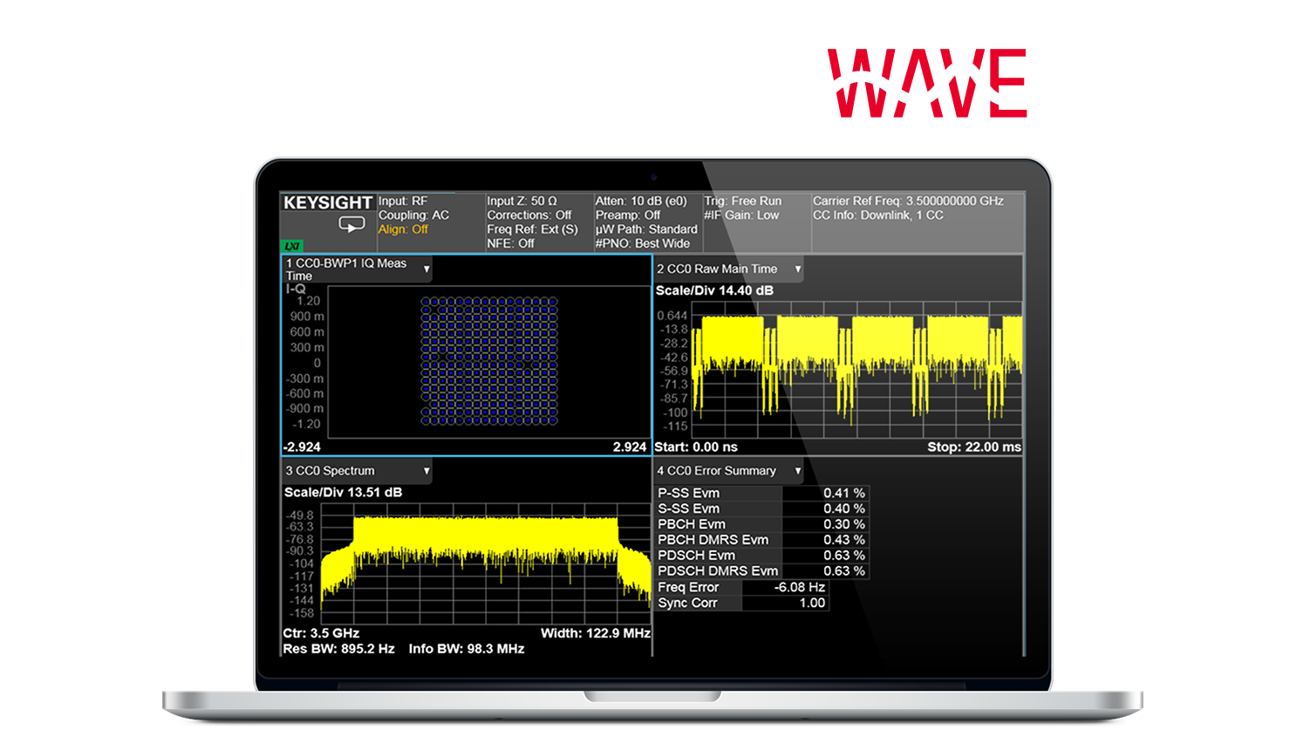
Task: Open the Carrier Ref Freq status display
Action: [907, 201]
